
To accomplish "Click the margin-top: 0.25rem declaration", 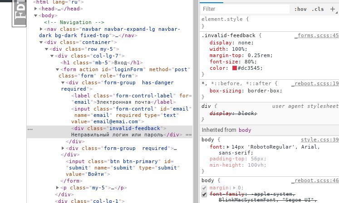I will point(241,55).
